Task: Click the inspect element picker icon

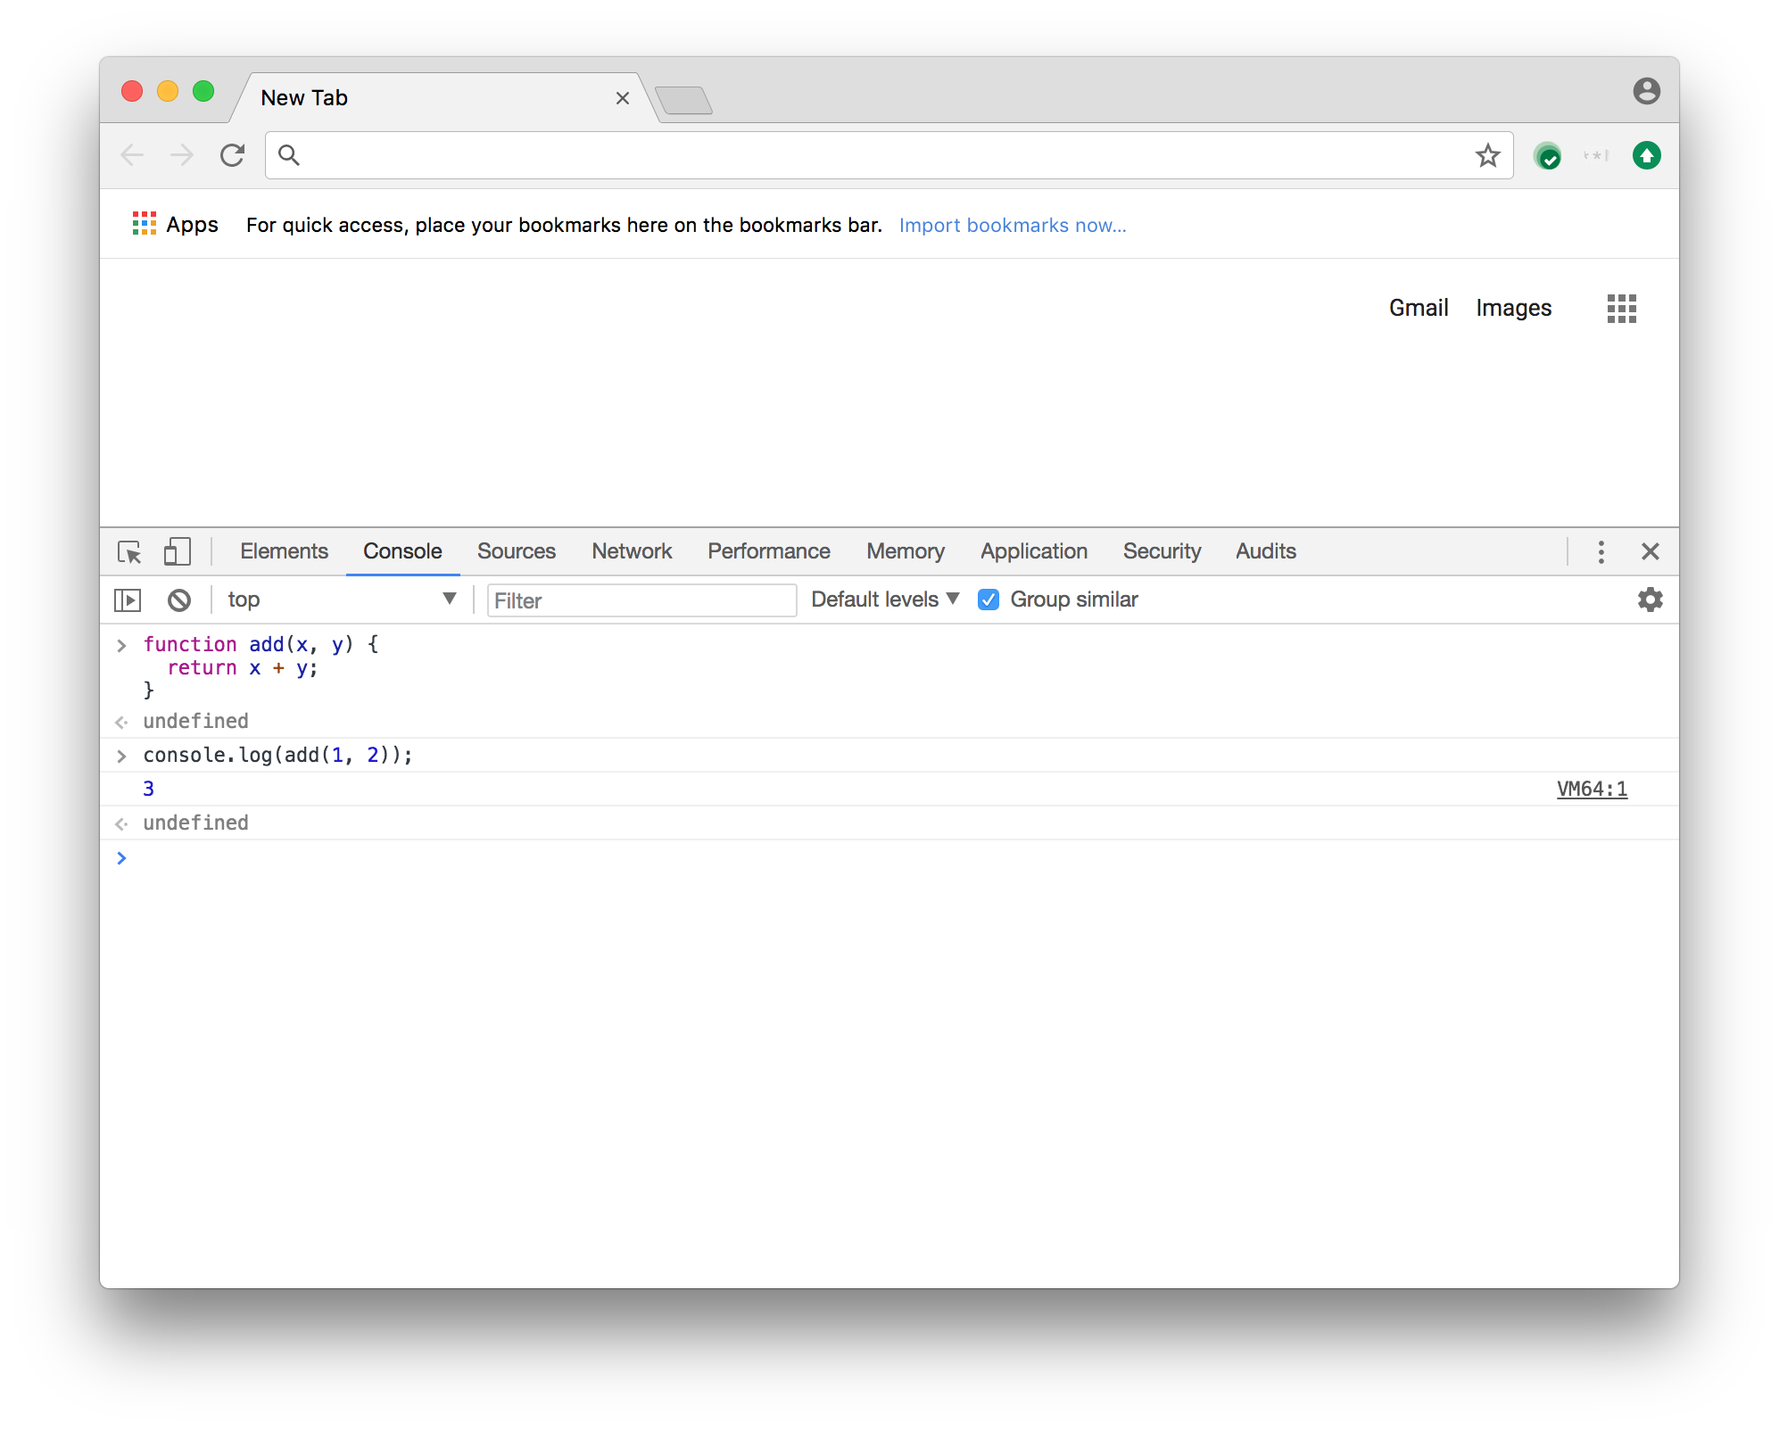Action: point(129,552)
